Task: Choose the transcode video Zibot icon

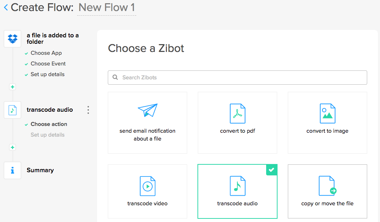Action: [x=147, y=186]
